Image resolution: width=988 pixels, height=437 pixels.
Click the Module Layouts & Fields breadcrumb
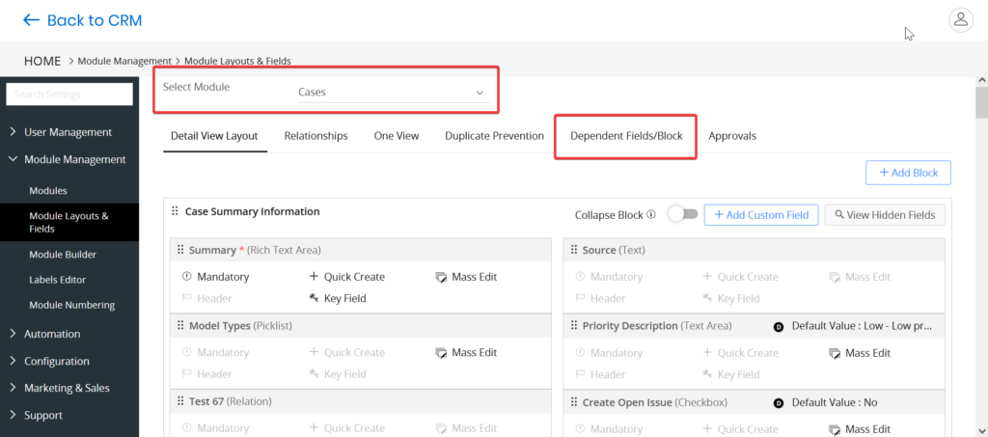click(x=237, y=61)
